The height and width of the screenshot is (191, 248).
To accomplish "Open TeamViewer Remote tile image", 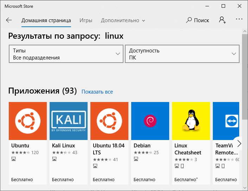I will click(x=226, y=121).
